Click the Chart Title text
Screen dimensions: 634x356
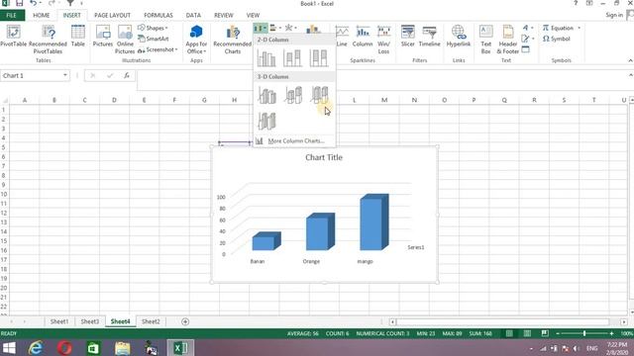pos(324,157)
